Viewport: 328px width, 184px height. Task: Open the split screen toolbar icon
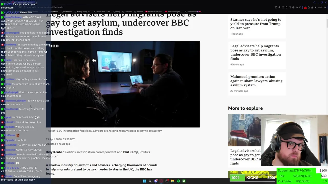276,7
